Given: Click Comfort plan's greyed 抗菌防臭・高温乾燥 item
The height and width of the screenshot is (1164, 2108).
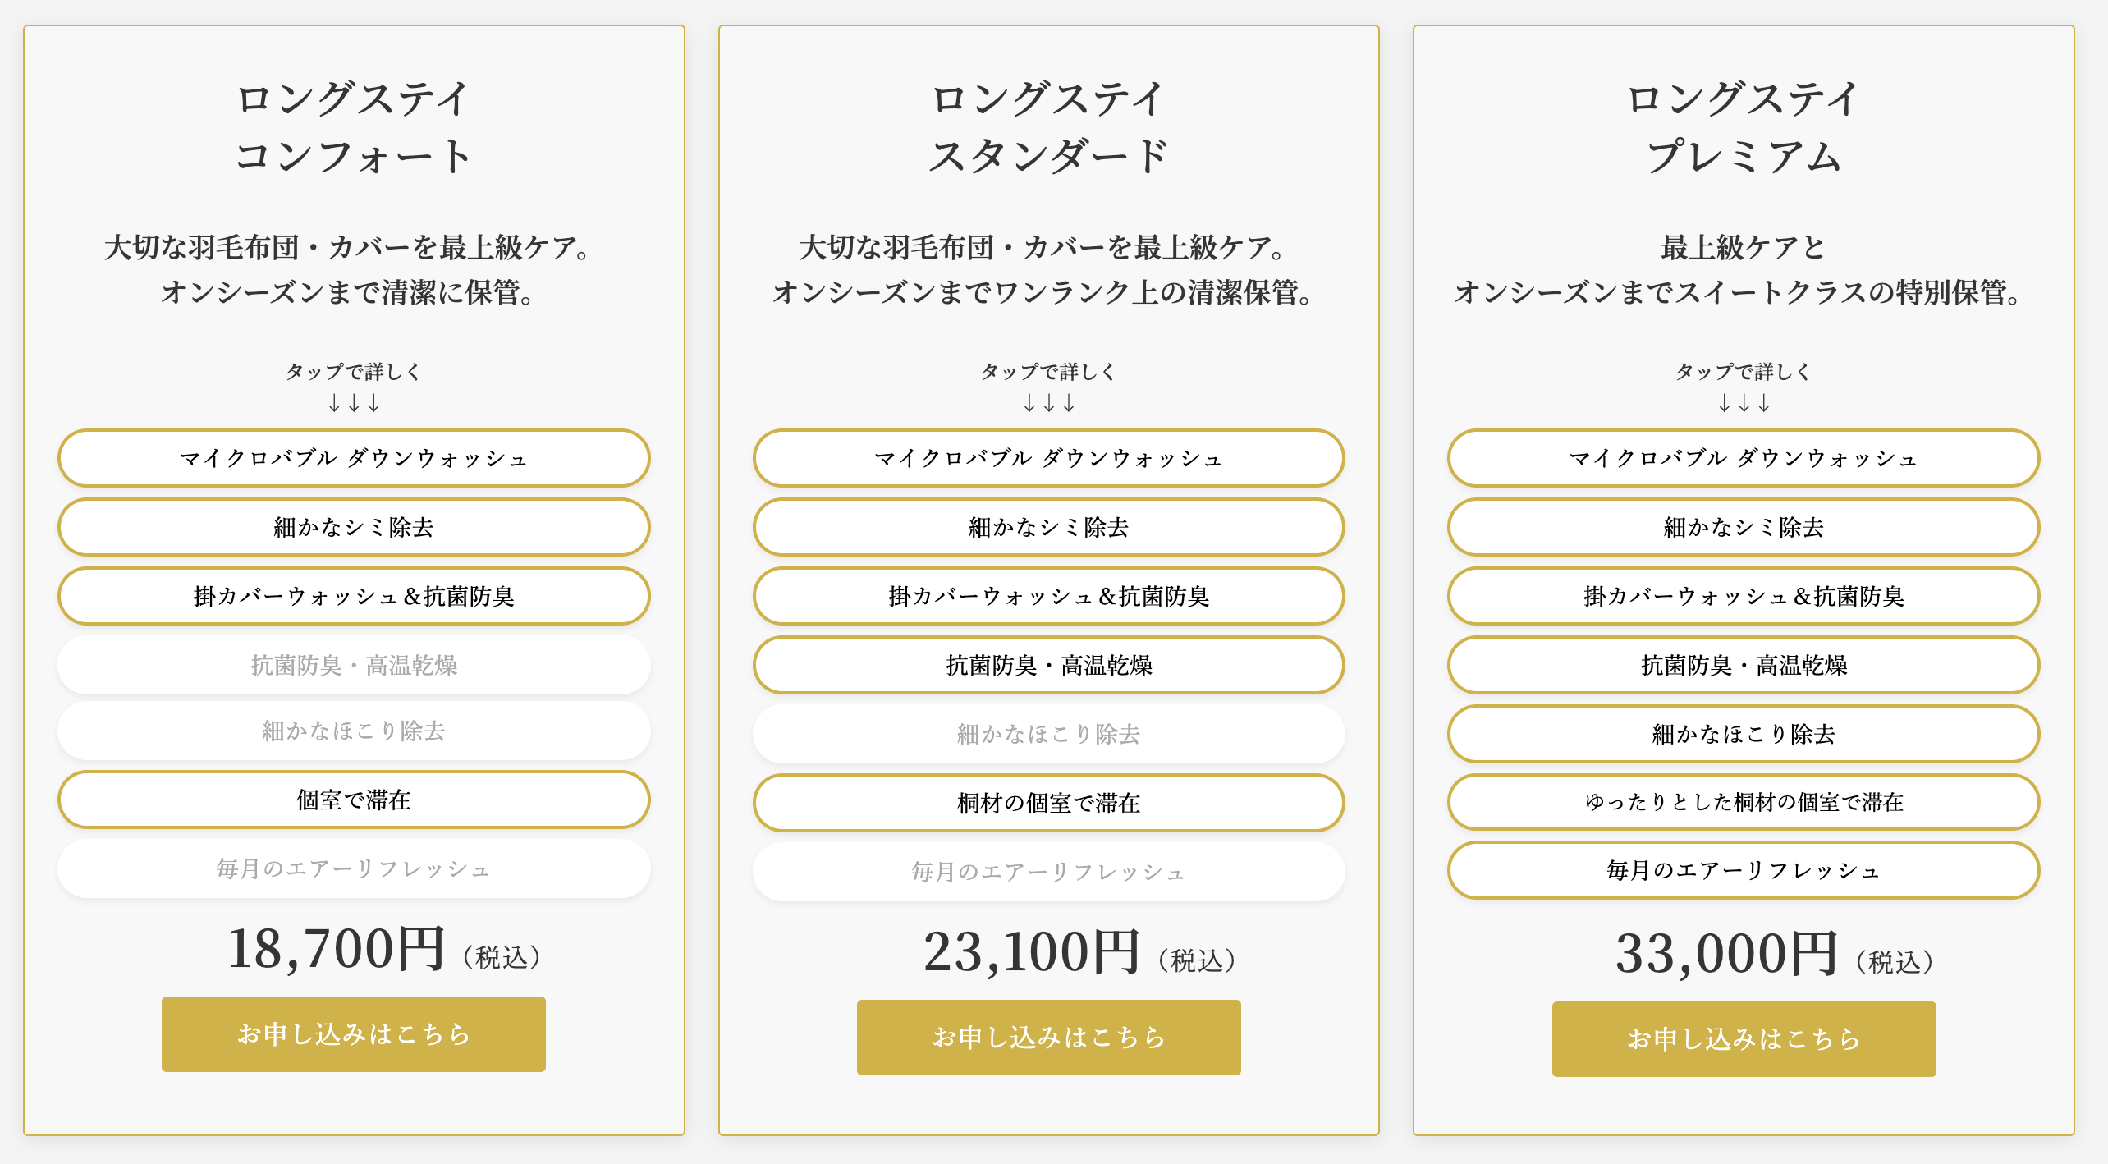Looking at the screenshot, I should pyautogui.click(x=354, y=665).
